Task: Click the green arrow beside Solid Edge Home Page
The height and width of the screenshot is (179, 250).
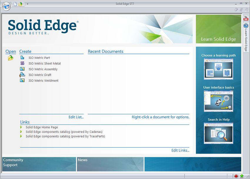Action: pyautogui.click(x=21, y=127)
